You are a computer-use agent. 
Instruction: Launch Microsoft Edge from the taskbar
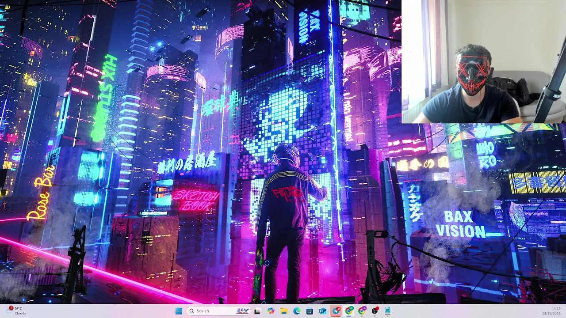coord(297,311)
